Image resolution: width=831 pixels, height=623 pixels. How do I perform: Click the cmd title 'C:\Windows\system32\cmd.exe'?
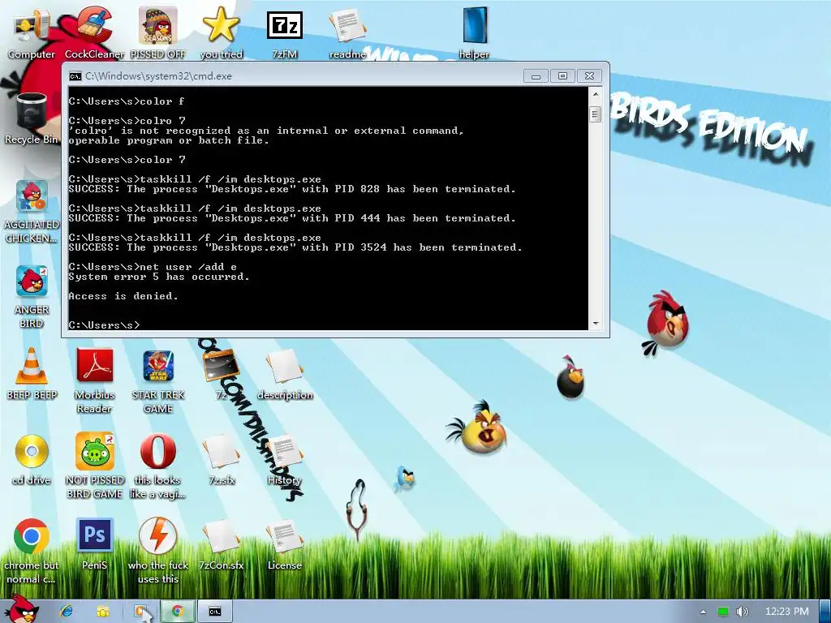point(158,76)
